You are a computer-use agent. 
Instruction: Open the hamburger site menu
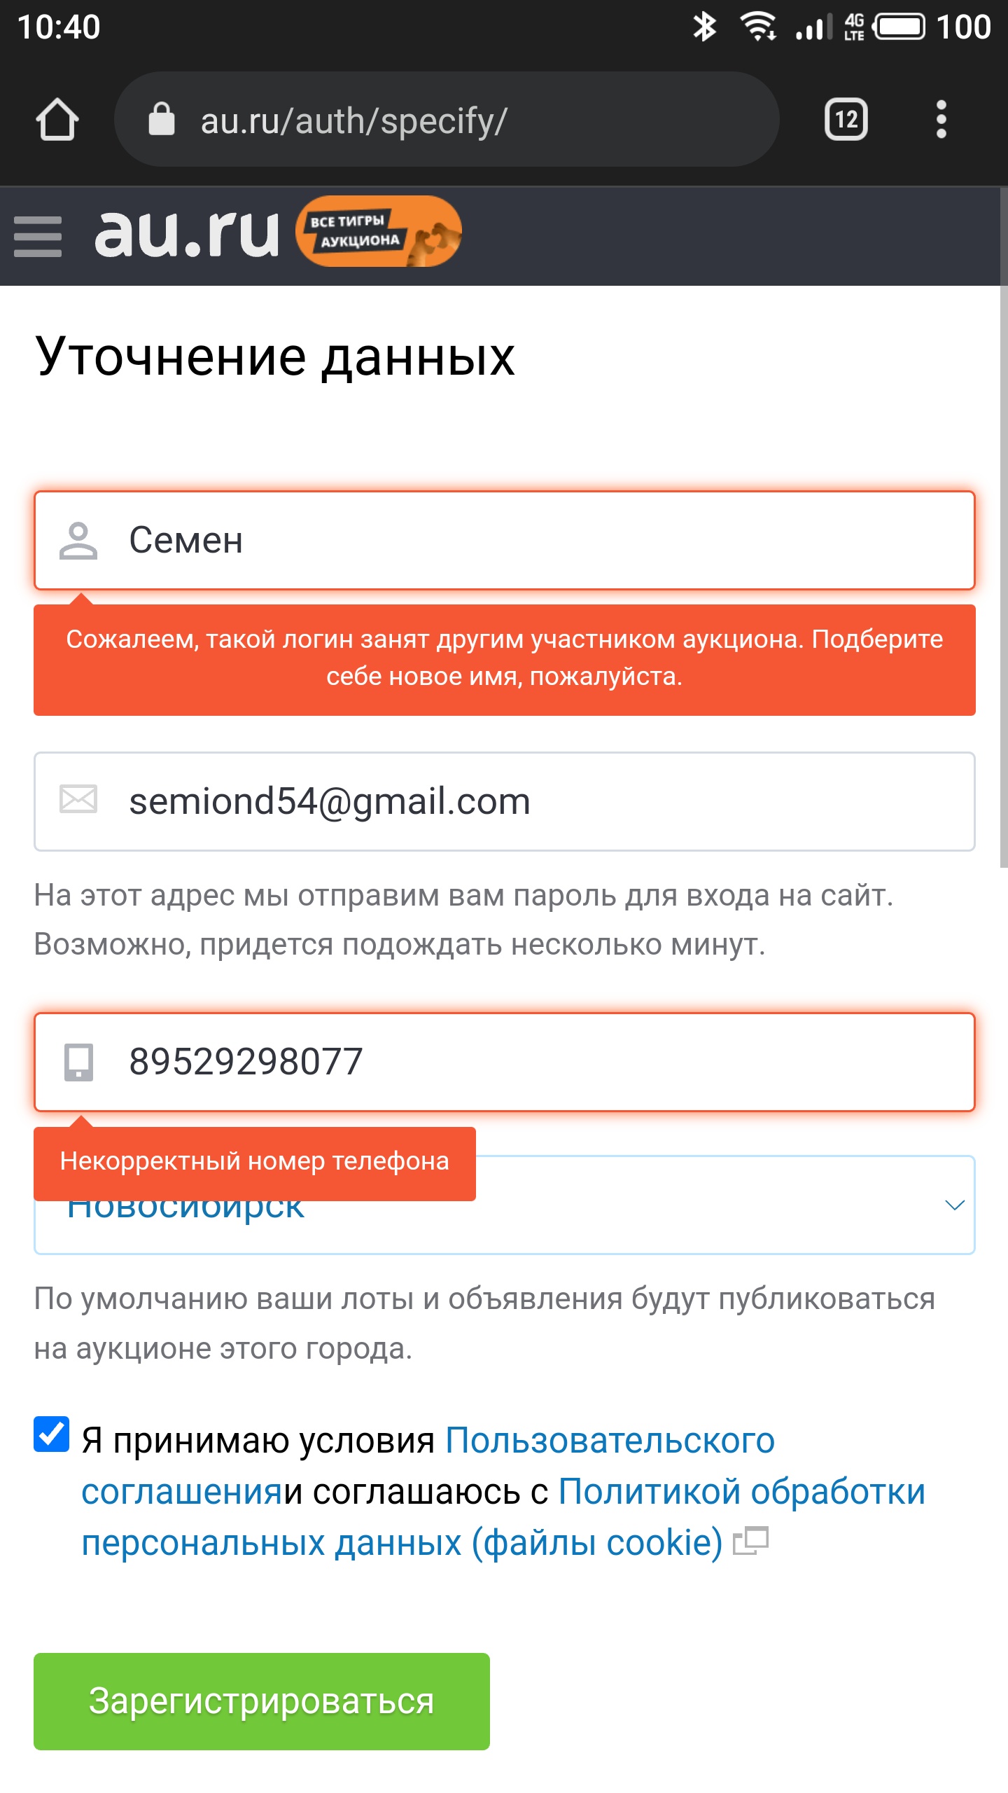coord(38,236)
